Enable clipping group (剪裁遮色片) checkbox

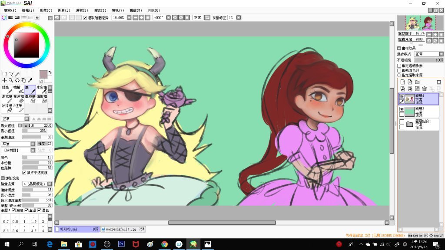coord(399,70)
